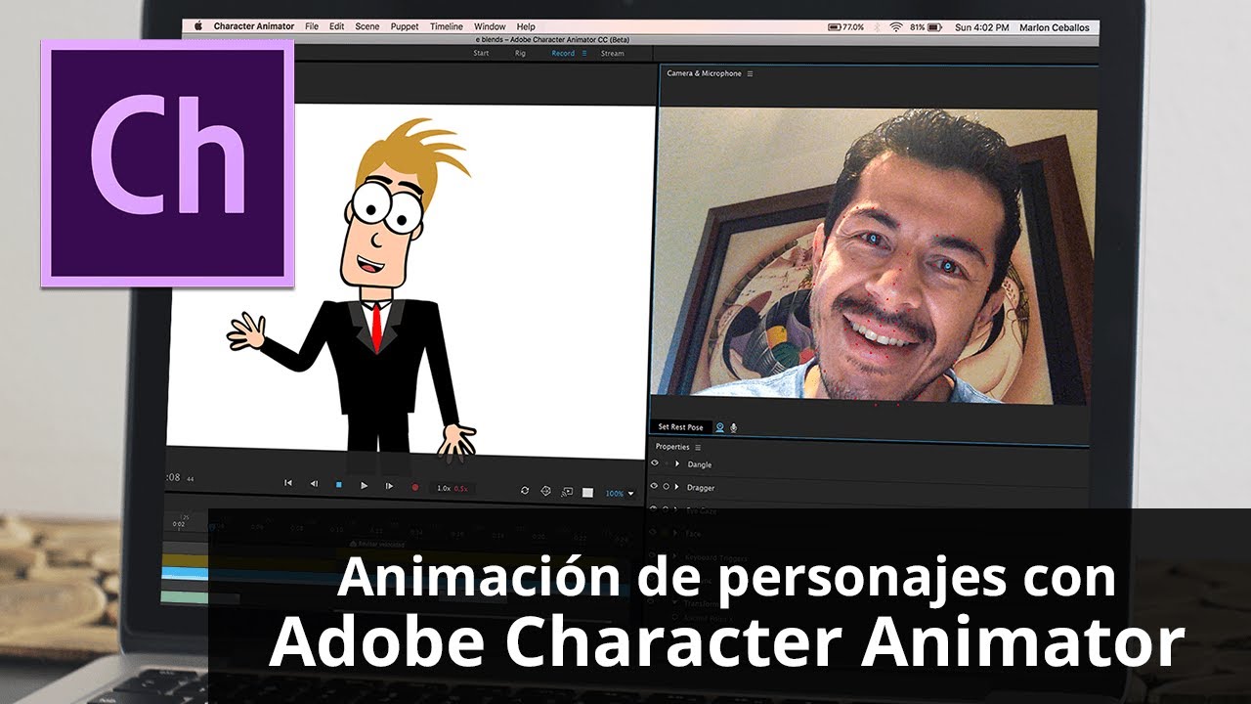Click the Camera & Microphone panel title
Viewport: 1251px width, 704px height.
(x=704, y=73)
